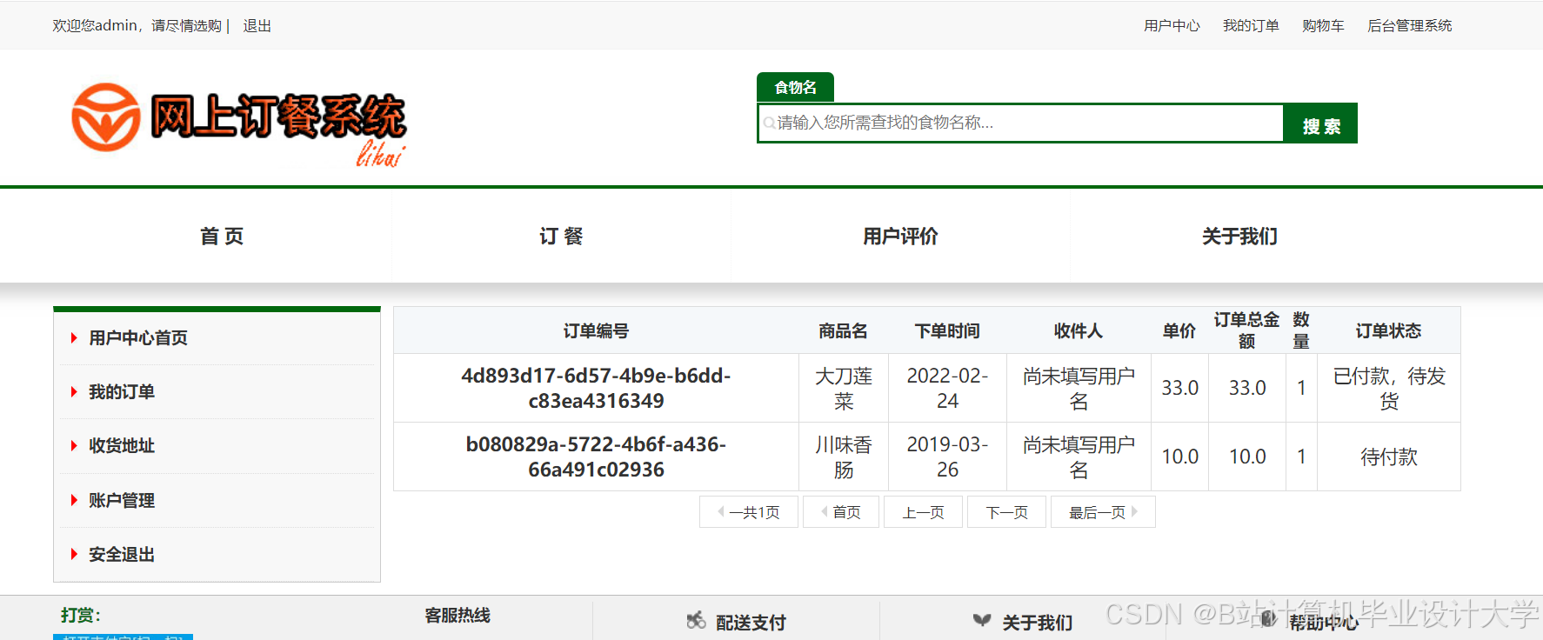The width and height of the screenshot is (1543, 640).
Task: Focus the food name search input
Action: coord(1021,123)
